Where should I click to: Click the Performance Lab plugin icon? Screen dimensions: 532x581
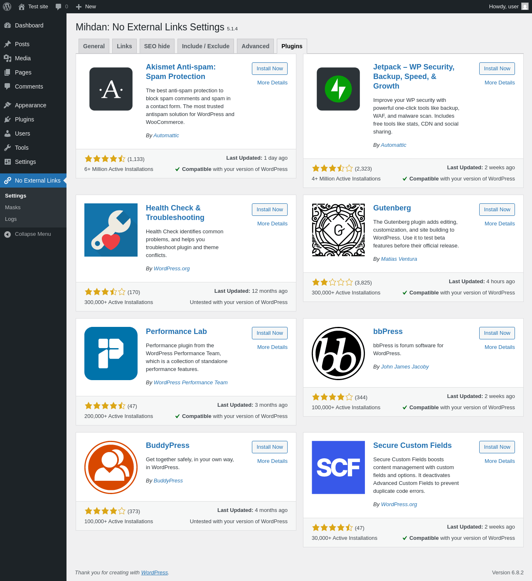tap(111, 354)
